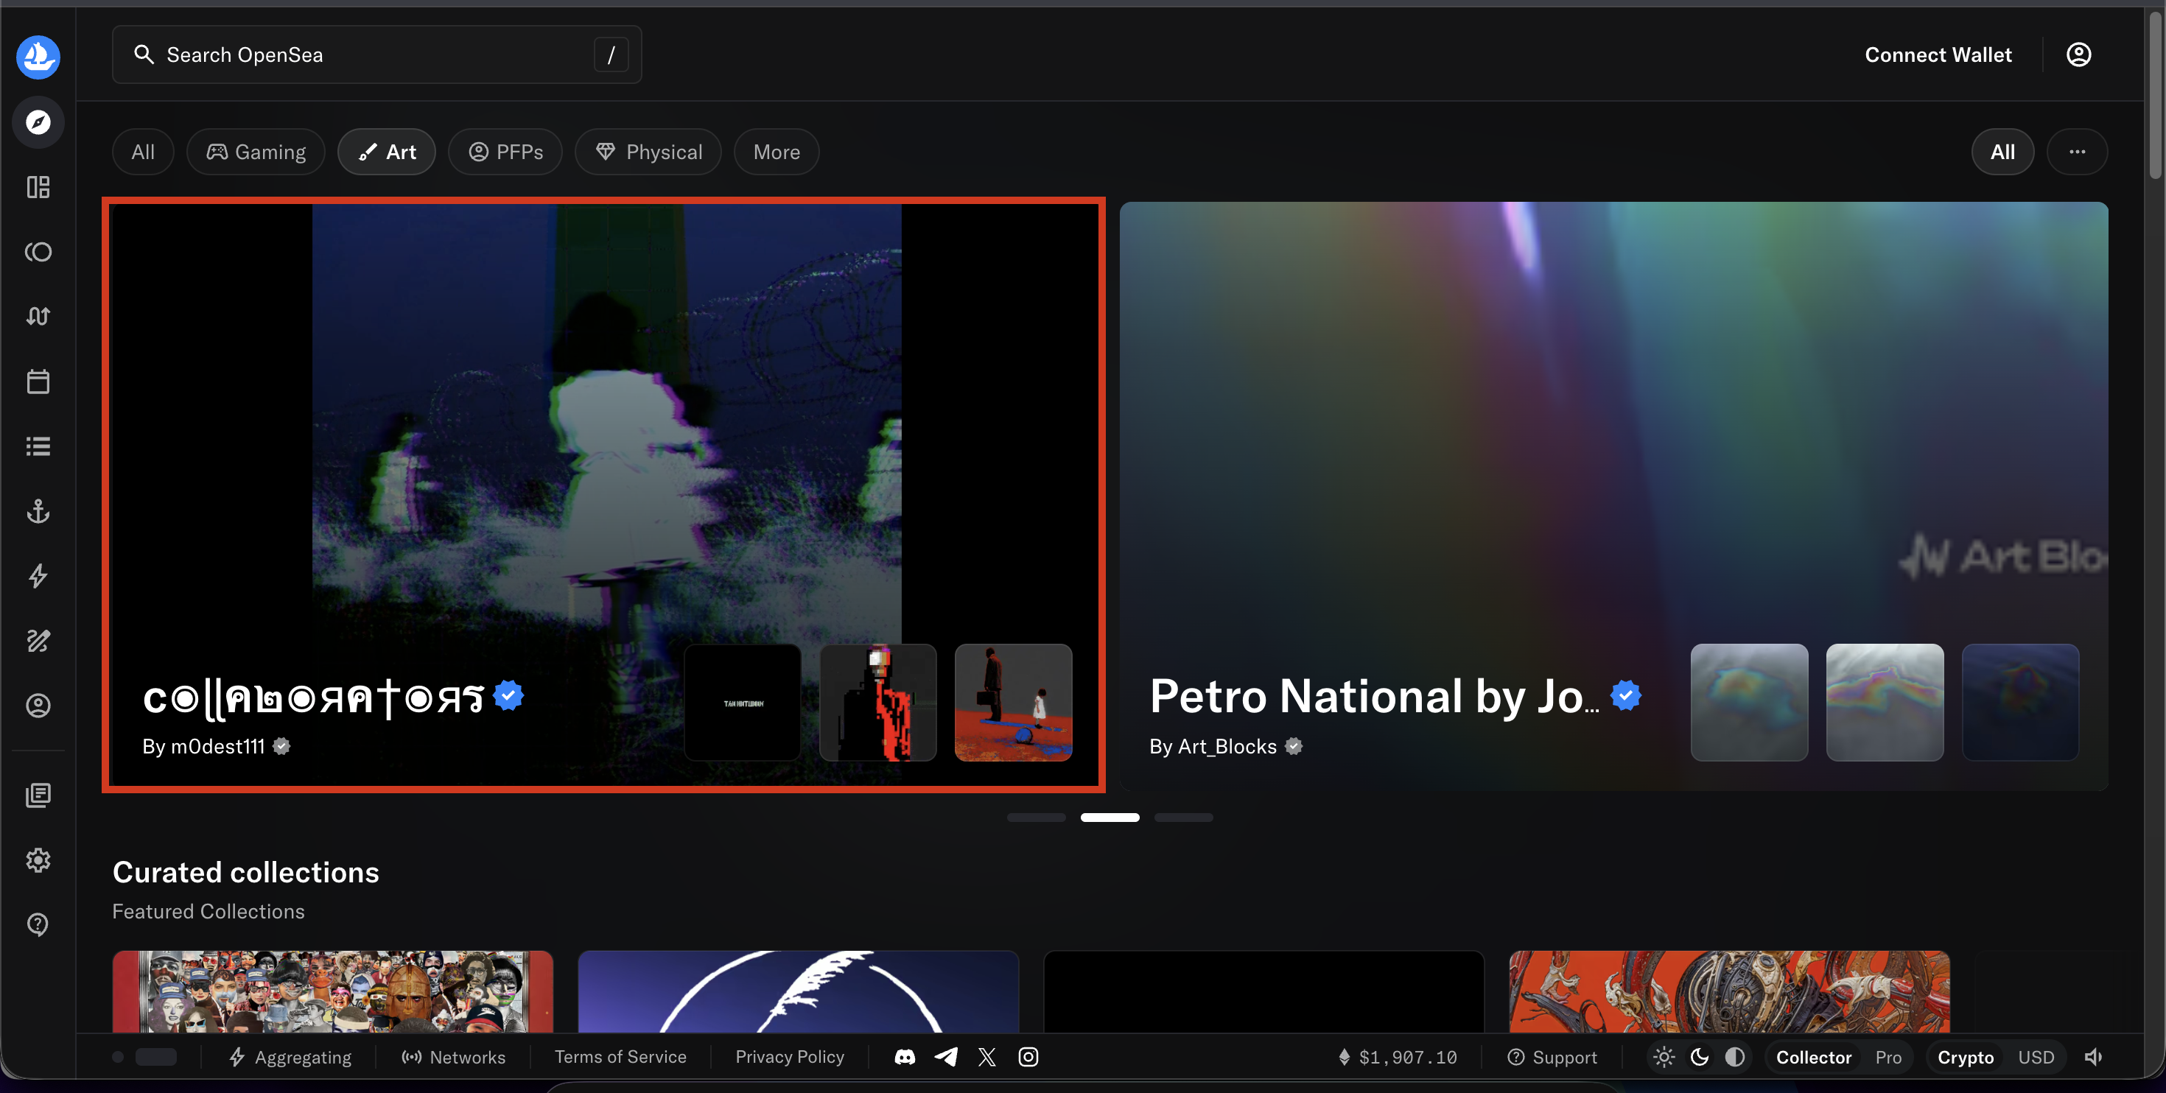The image size is (2166, 1093).
Task: Switch to Collector mode
Action: point(1814,1057)
